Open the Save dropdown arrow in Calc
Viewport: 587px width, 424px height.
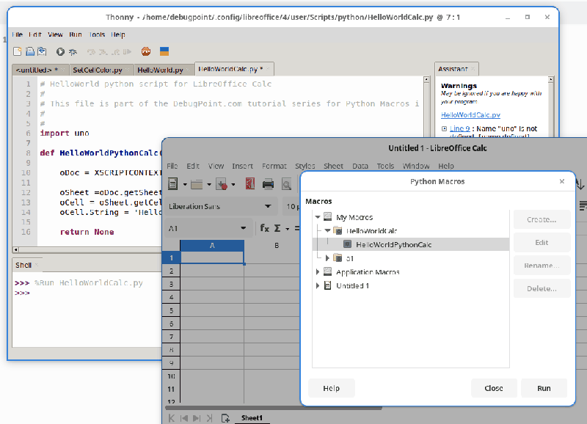pos(233,185)
